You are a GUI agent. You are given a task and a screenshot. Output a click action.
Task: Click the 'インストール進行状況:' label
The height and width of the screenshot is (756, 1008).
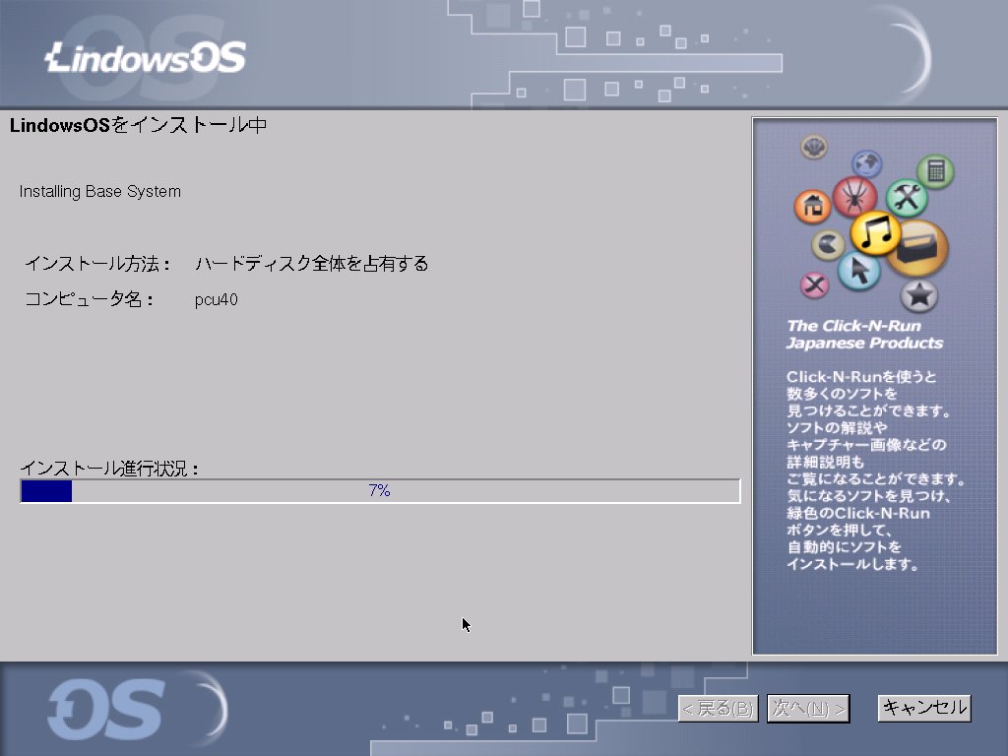(x=109, y=469)
